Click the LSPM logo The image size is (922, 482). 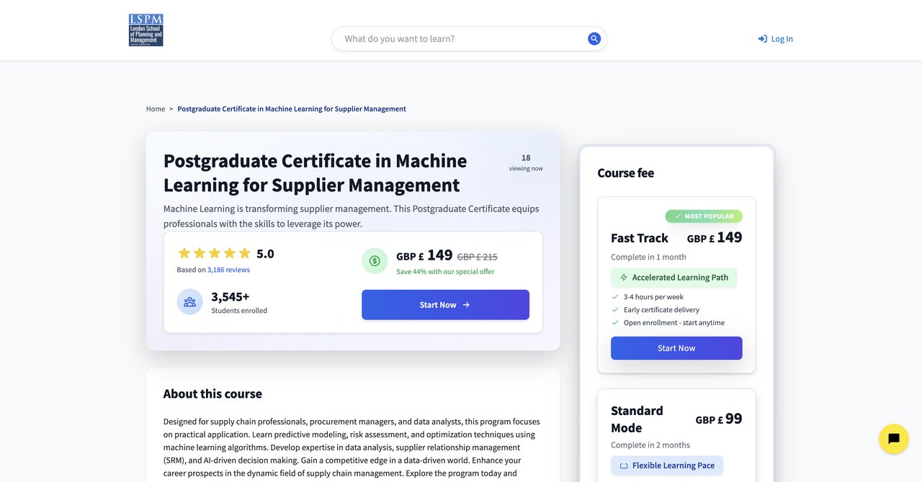[x=146, y=30]
